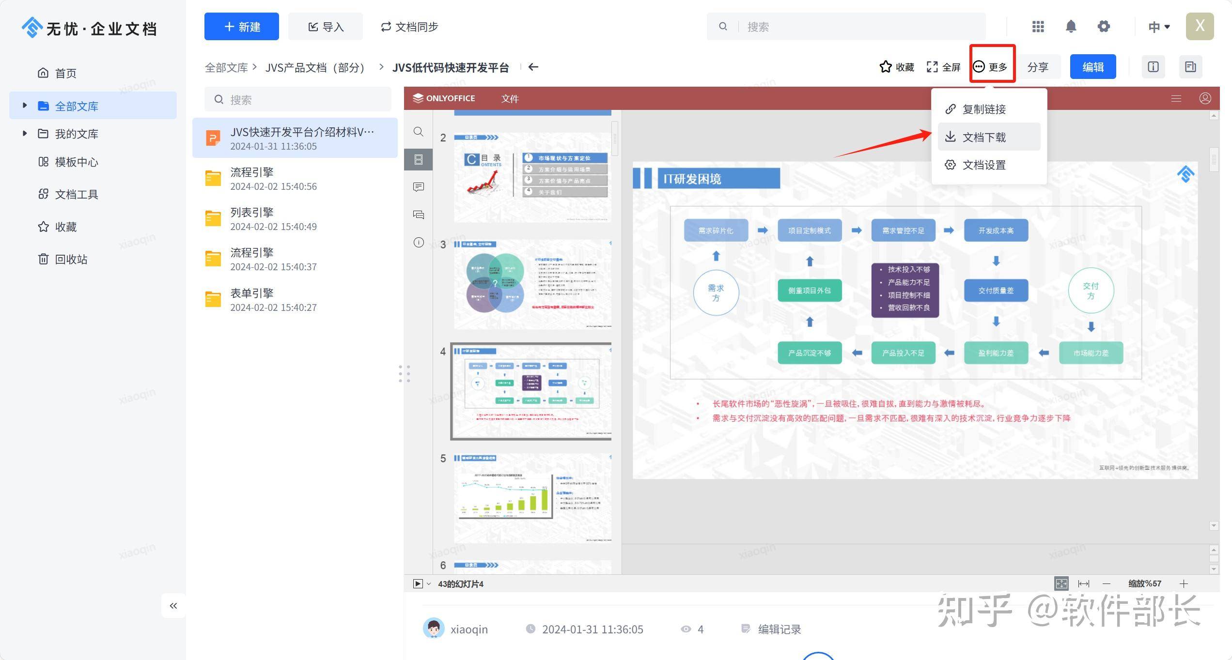This screenshot has height=660, width=1232.
Task: Open ONLYOFFICE hamburger view menu
Action: click(x=1176, y=99)
